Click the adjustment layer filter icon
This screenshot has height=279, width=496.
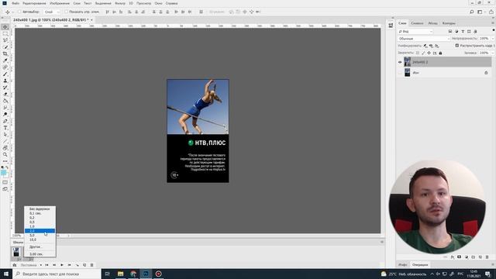click(456, 32)
